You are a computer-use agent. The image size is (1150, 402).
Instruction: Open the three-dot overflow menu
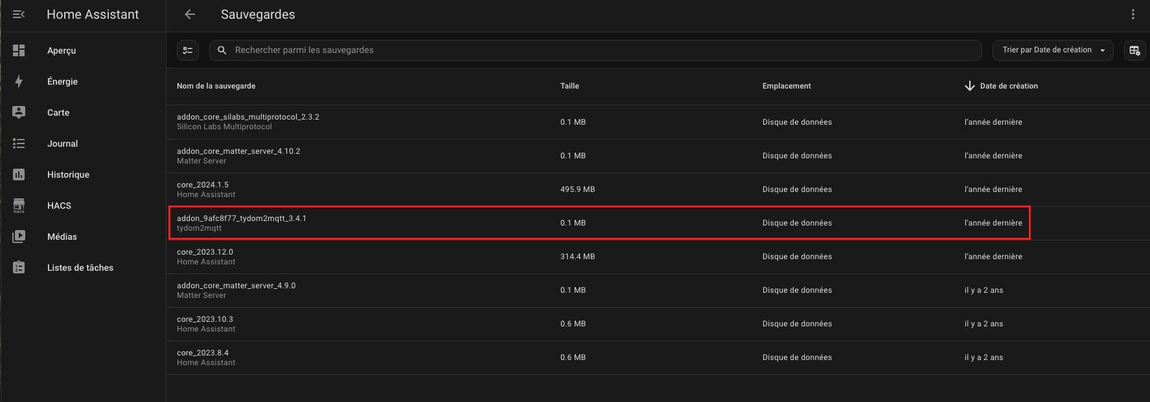(x=1133, y=14)
